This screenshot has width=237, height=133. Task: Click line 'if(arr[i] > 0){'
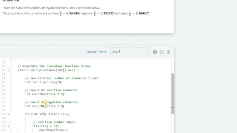click(46, 126)
